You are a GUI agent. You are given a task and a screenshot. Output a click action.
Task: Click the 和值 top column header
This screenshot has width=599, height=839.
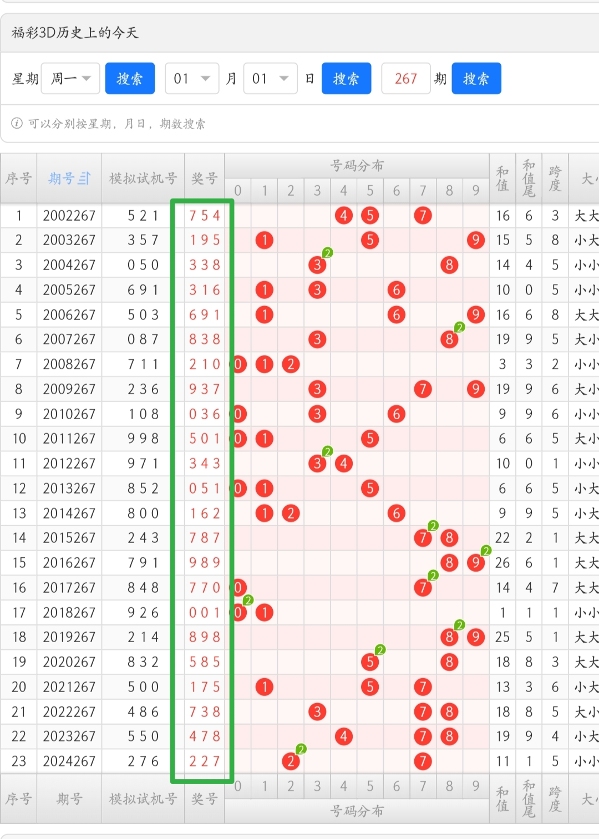[x=502, y=179]
